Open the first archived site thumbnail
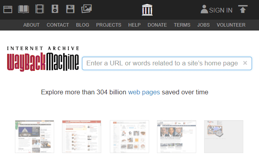This screenshot has width=259, height=164. pyautogui.click(x=35, y=136)
